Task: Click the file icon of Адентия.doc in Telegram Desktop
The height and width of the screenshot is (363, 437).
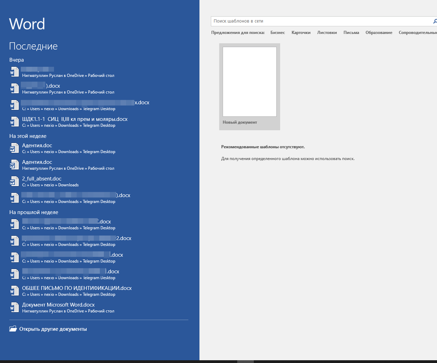Action: coord(14,148)
